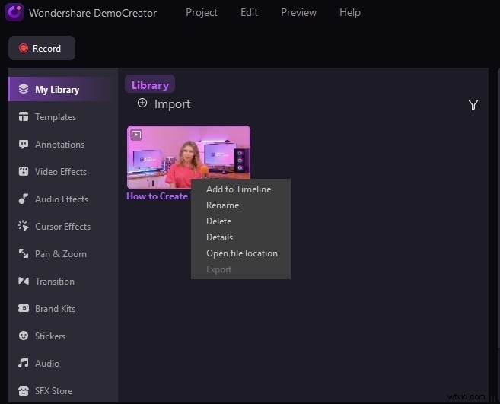
Task: Open the Annotations label
Action: coord(59,145)
